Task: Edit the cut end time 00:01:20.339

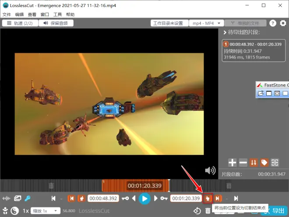Action: (186, 198)
